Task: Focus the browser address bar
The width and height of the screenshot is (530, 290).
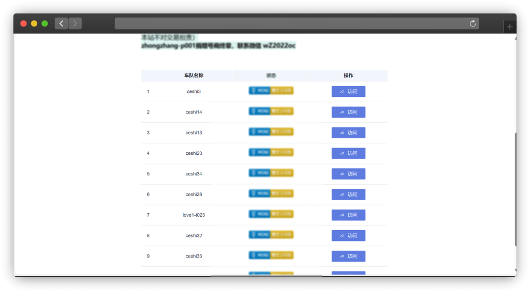Action: (x=290, y=24)
